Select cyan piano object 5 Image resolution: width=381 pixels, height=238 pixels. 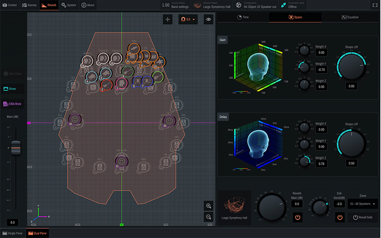pyautogui.click(x=105, y=74)
